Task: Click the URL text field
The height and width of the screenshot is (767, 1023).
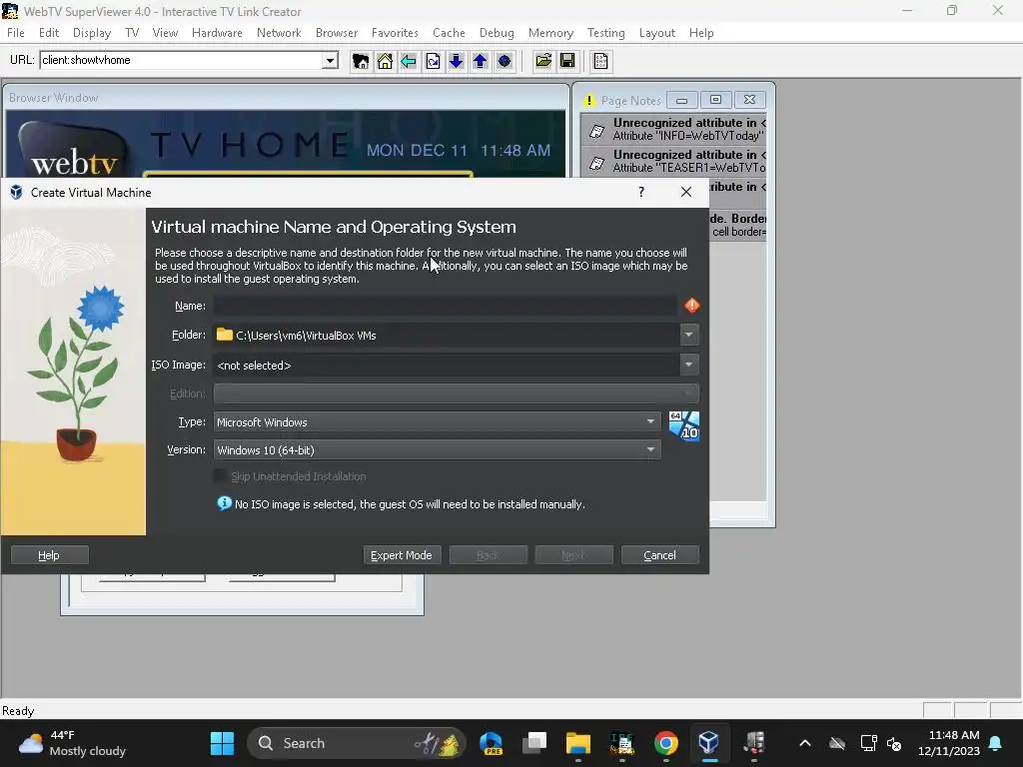Action: 182,60
